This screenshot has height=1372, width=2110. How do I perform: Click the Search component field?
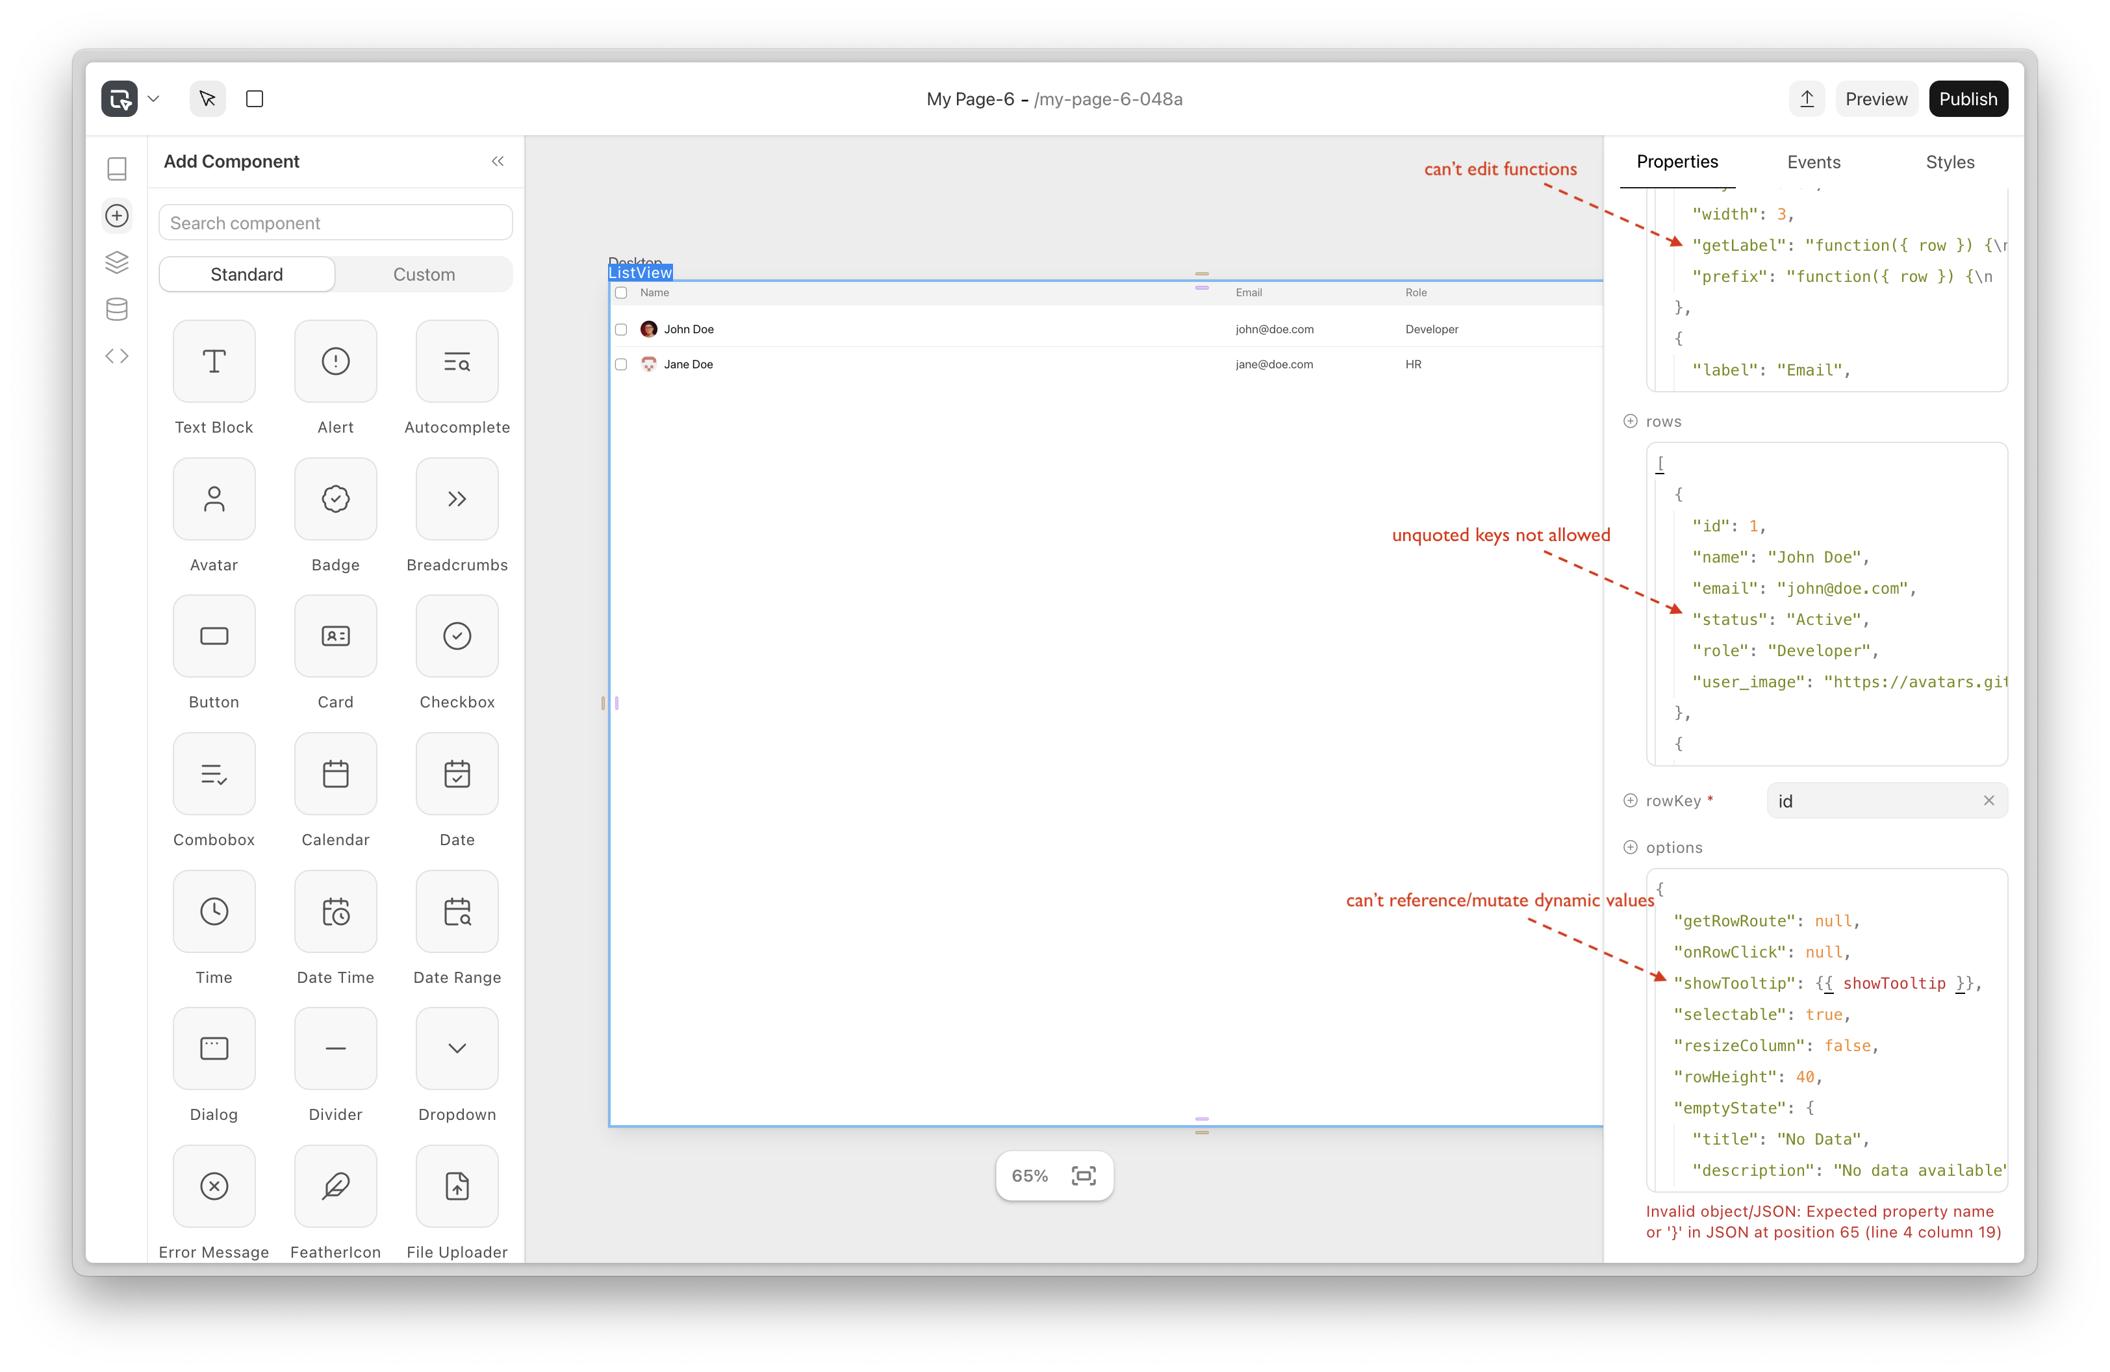point(335,223)
